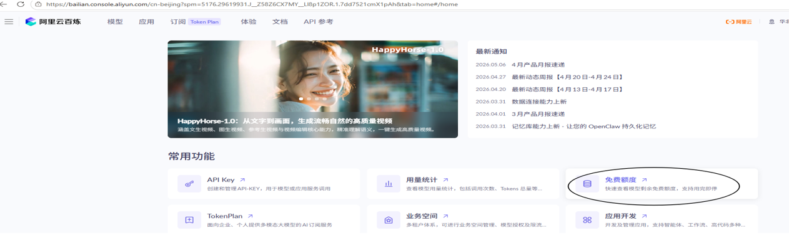This screenshot has width=789, height=238.
Task: Click the arrow icon beside 用量统计
Action: pyautogui.click(x=445, y=180)
